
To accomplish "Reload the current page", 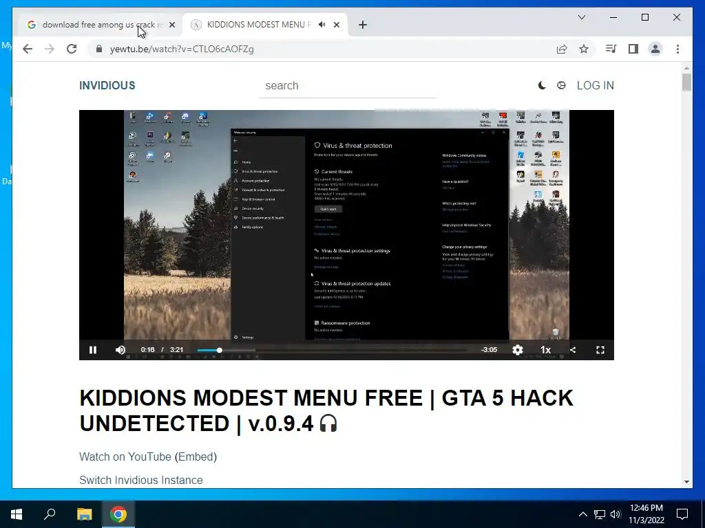I will pos(72,49).
